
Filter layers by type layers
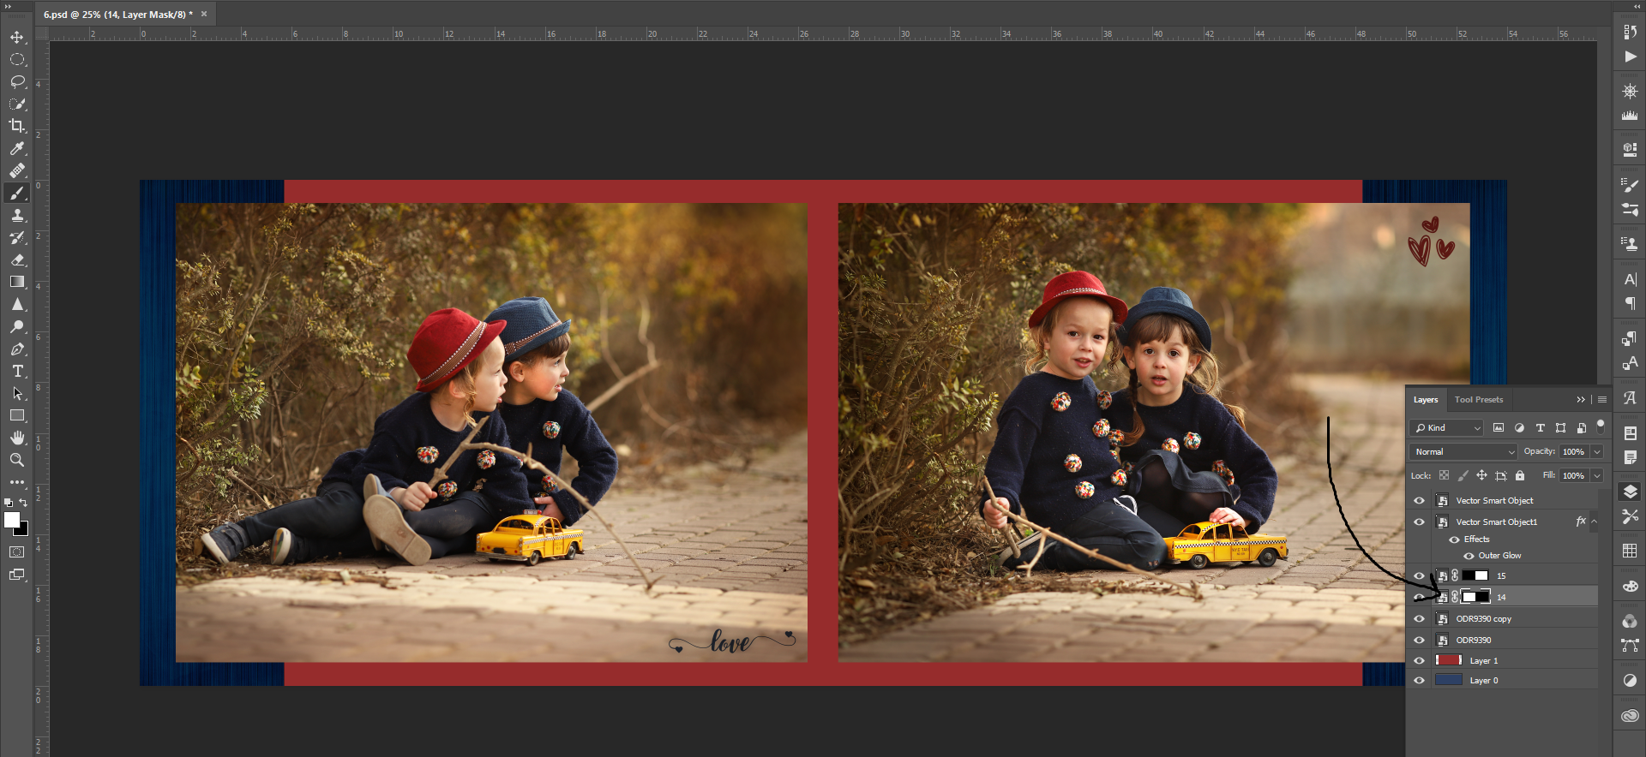(x=1540, y=427)
